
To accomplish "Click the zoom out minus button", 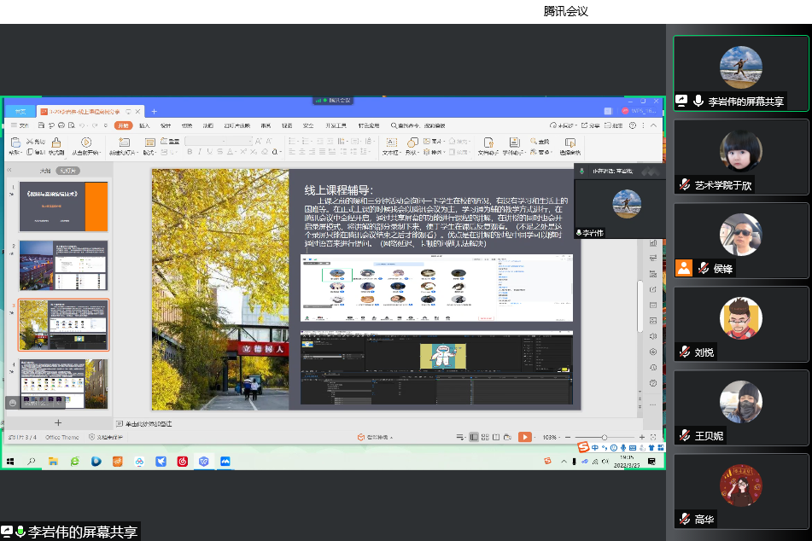I will point(568,437).
